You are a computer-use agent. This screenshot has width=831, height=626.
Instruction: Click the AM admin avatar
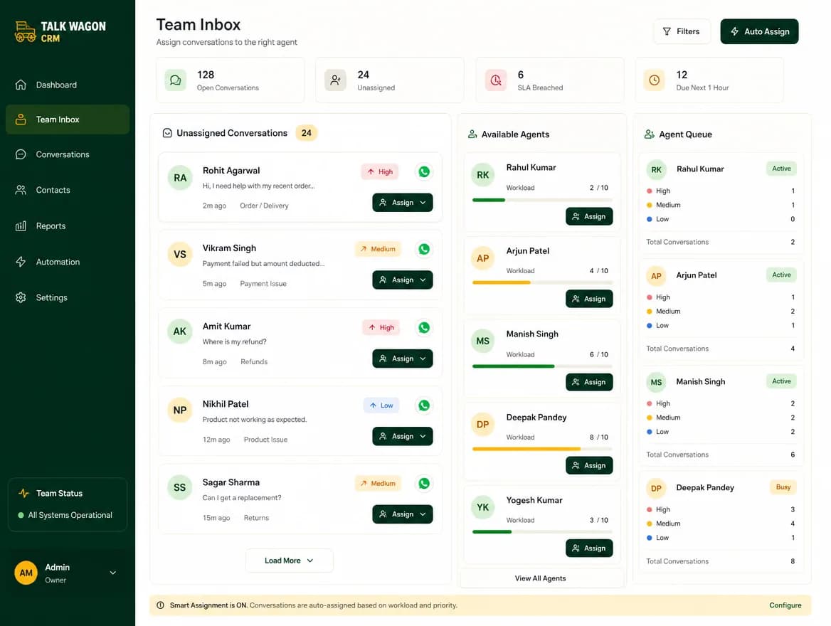[x=26, y=573]
